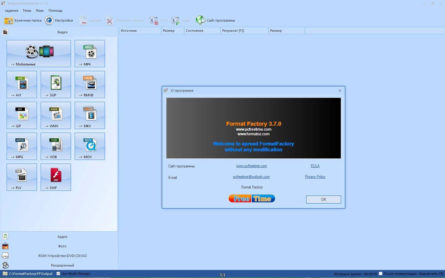
Task: Click the output folder icon in status bar
Action: click(5, 274)
